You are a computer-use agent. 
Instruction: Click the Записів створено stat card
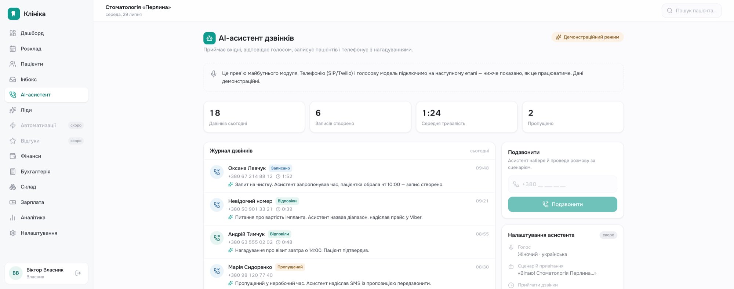pos(360,117)
